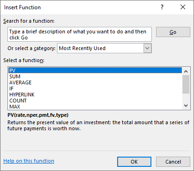Open the category dropdown arrow
The height and width of the screenshot is (171, 194).
tap(147, 48)
